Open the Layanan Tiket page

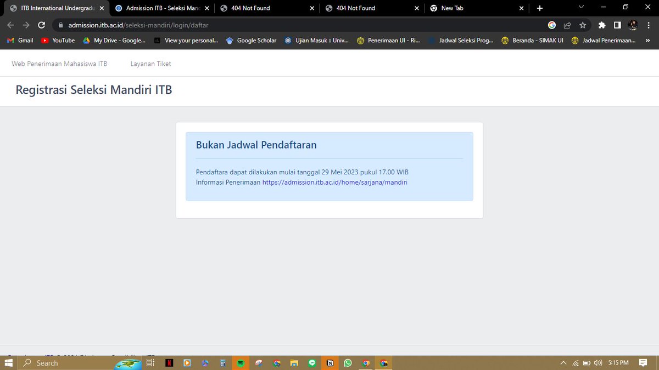(150, 64)
